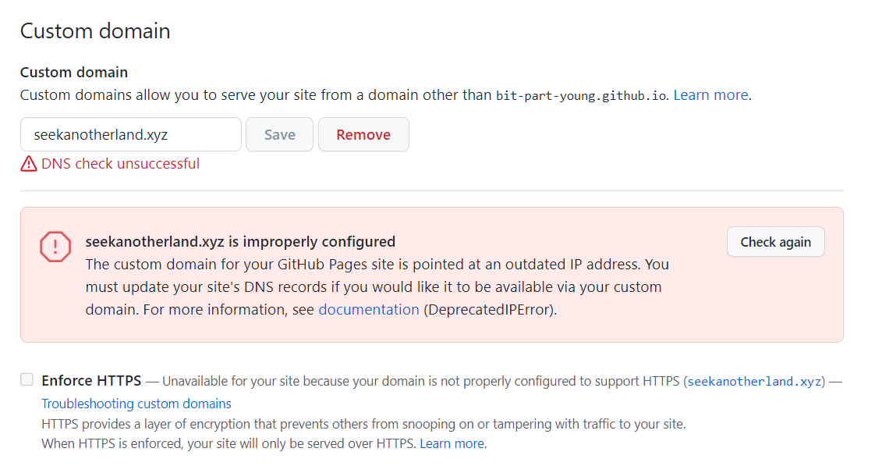Open Learn more link about HTTPS enforcement
Image resolution: width=875 pixels, height=466 pixels.
[452, 443]
